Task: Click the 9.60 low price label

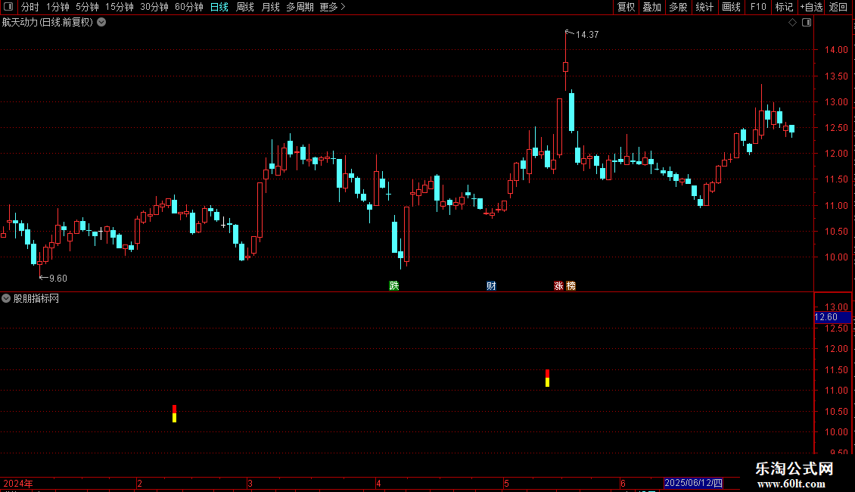Action: coord(58,279)
